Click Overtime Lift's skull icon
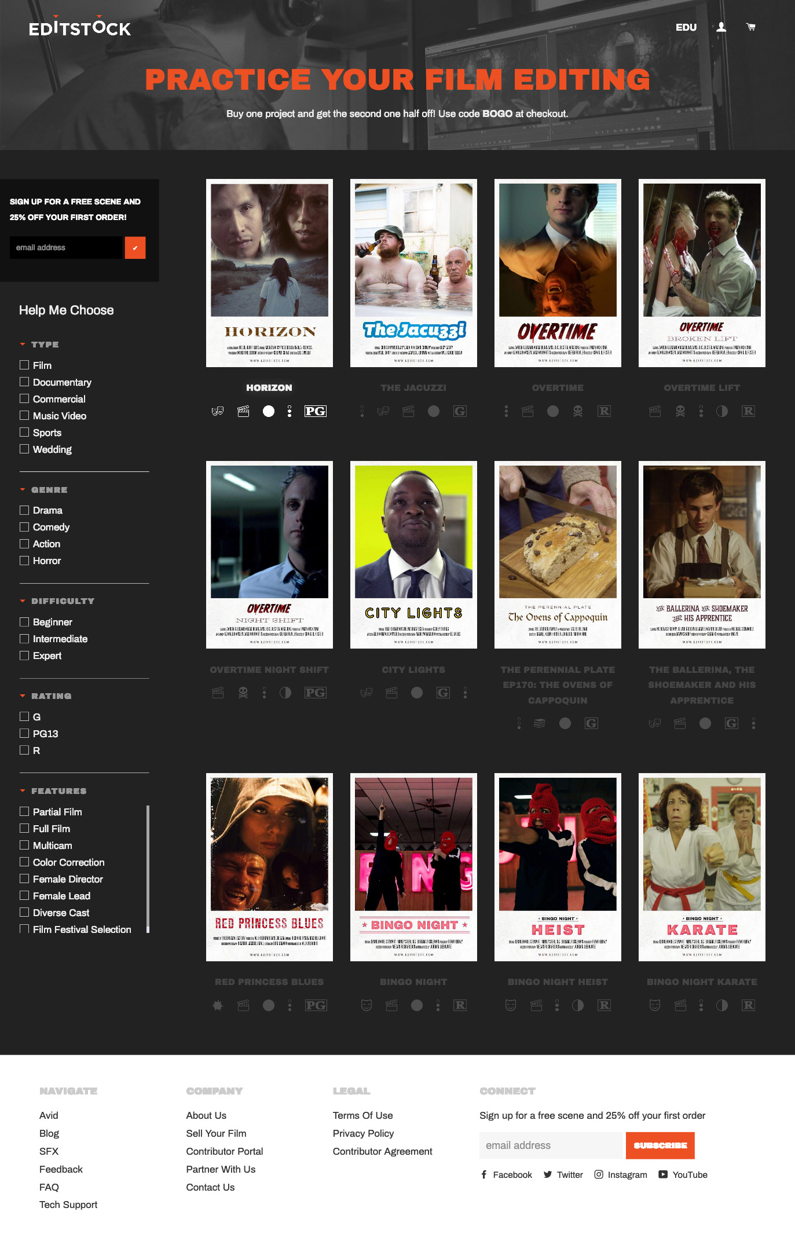Screen dimensions: 795x1241 (680, 411)
